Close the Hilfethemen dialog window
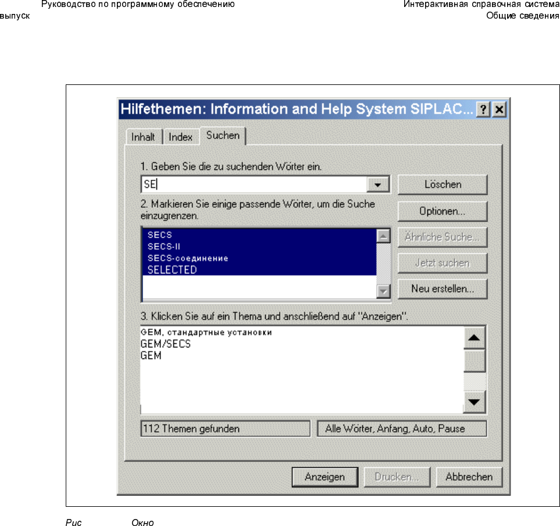 pyautogui.click(x=500, y=109)
